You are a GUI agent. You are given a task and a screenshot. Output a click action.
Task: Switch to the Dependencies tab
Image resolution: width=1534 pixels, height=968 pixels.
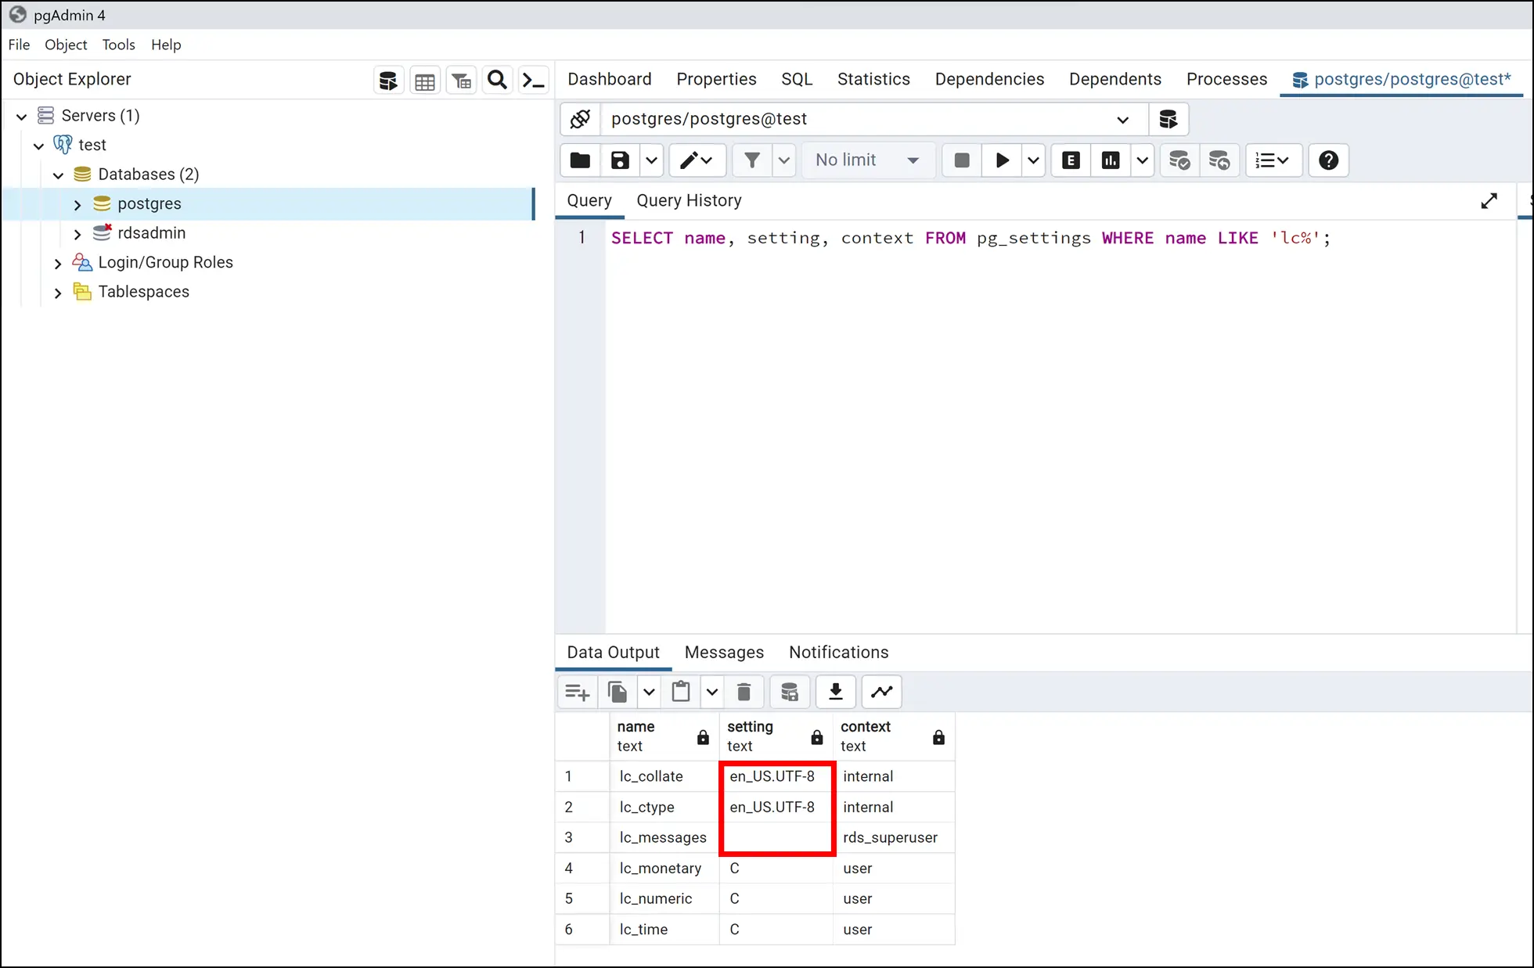[x=989, y=79]
